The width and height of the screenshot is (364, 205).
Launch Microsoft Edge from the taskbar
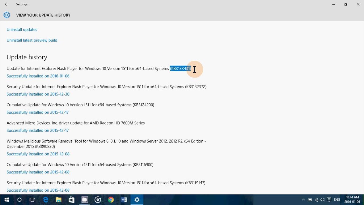point(45,200)
